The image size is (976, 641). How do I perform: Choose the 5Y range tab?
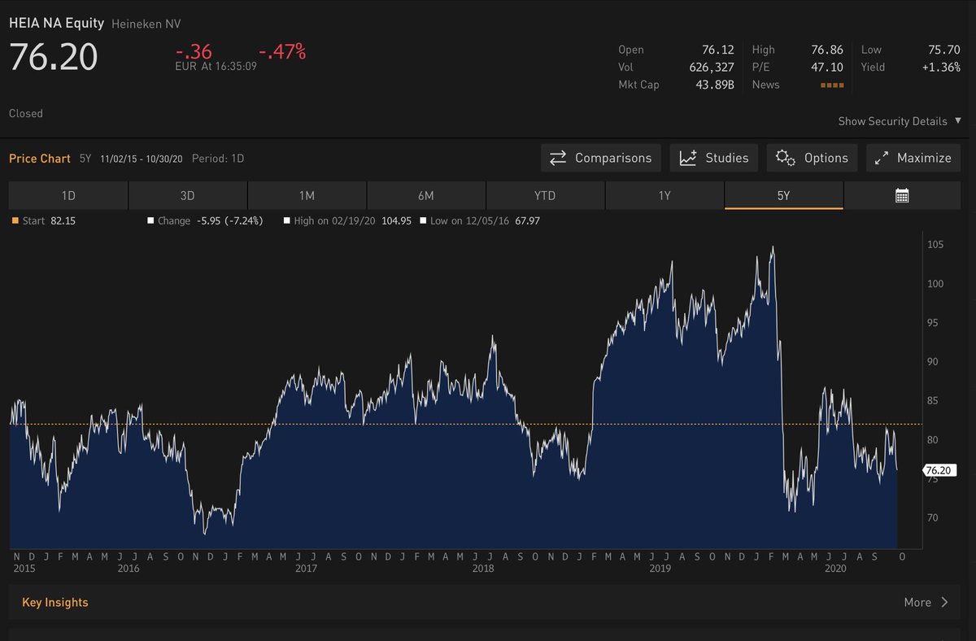coord(783,195)
